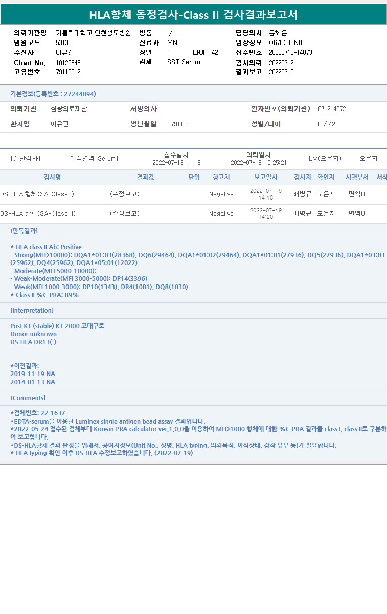Click Chart No. value 10120546

[x=68, y=63]
